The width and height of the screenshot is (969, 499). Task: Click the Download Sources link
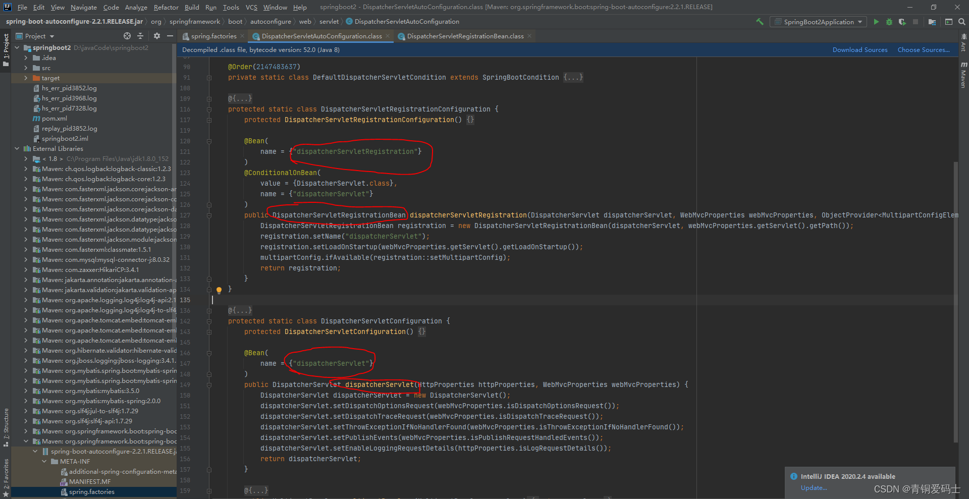[860, 50]
